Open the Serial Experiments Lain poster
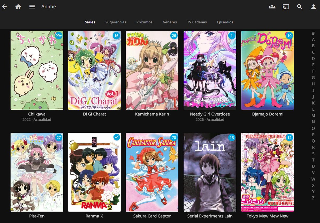Image resolution: width=320 pixels, height=223 pixels. tap(210, 172)
